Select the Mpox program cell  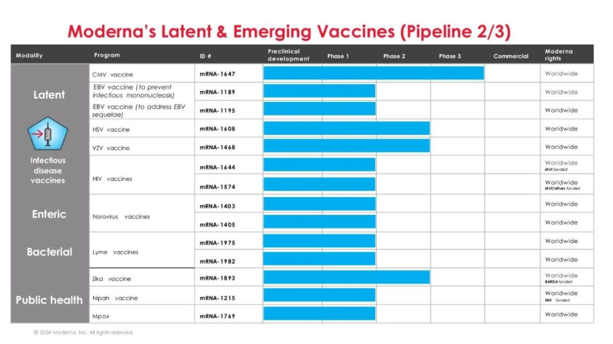[x=100, y=316]
